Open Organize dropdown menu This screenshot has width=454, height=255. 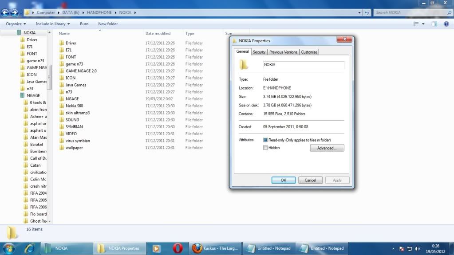tap(16, 24)
